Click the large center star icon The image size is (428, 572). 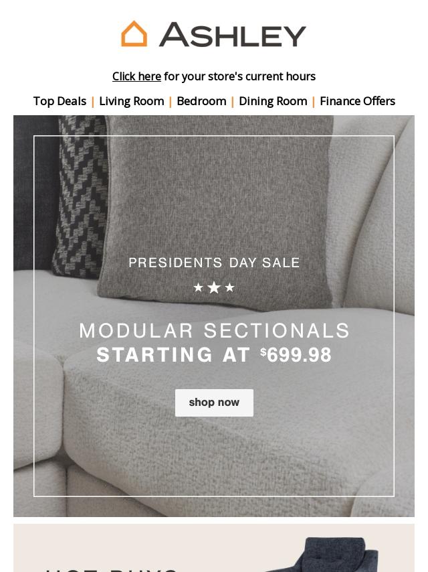coord(214,287)
